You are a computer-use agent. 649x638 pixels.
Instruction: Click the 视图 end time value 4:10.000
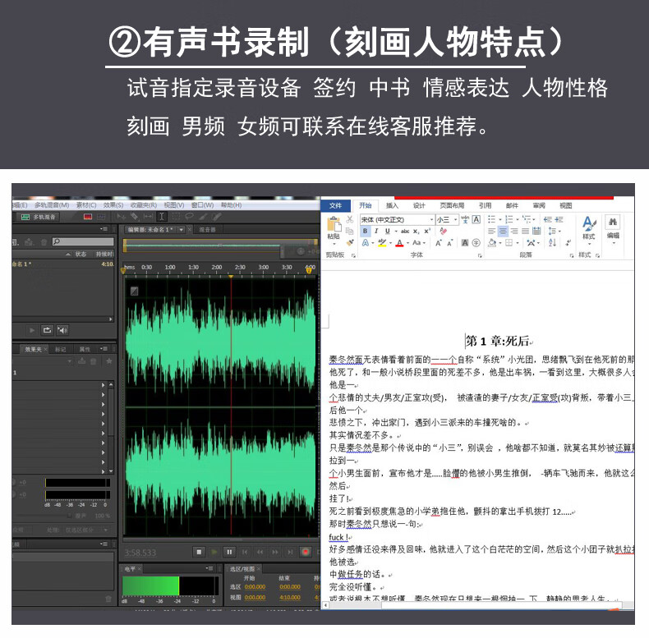coord(290,597)
